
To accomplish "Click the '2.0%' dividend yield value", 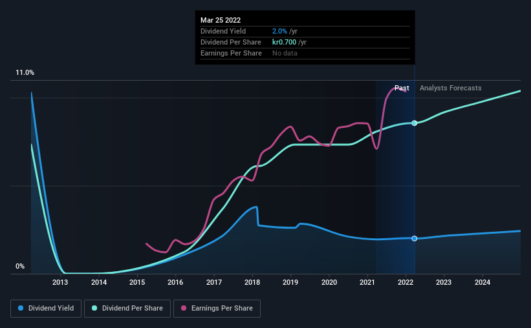I will (279, 31).
